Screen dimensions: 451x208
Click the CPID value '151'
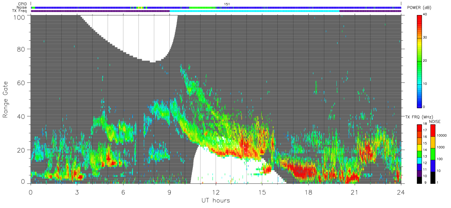(x=227, y=4)
